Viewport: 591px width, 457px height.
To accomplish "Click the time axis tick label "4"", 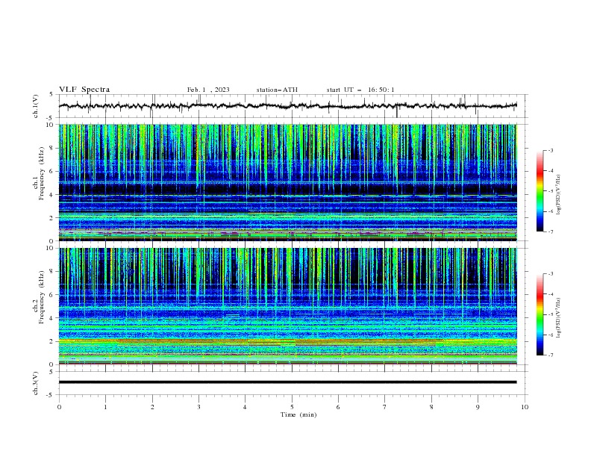I will click(245, 407).
